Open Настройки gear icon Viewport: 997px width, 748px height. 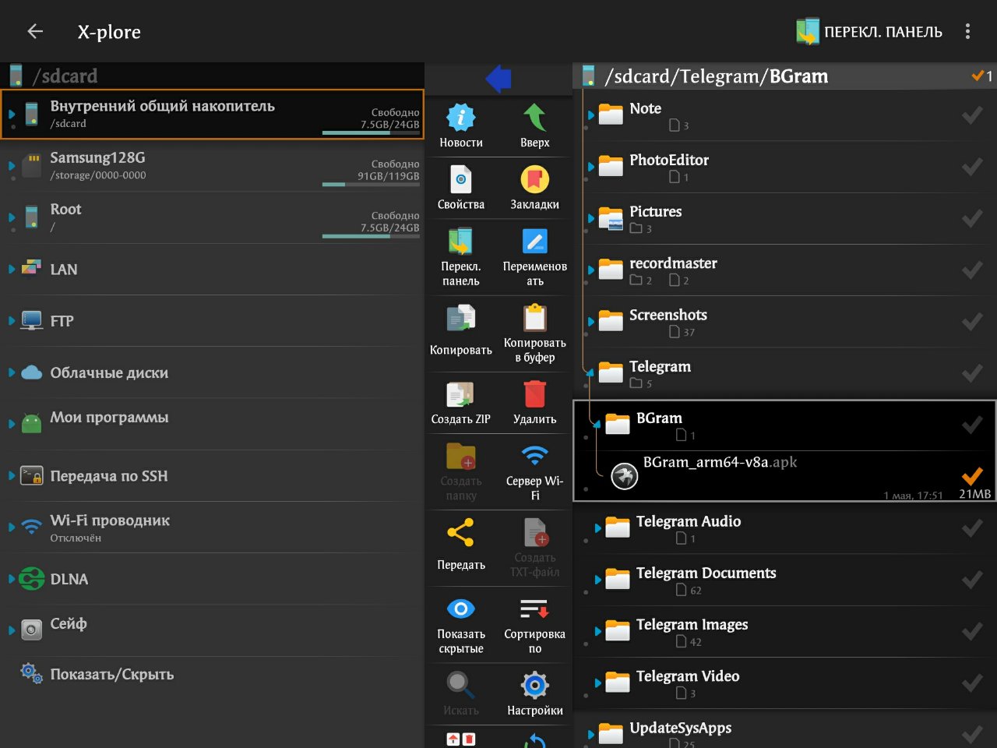pyautogui.click(x=535, y=686)
